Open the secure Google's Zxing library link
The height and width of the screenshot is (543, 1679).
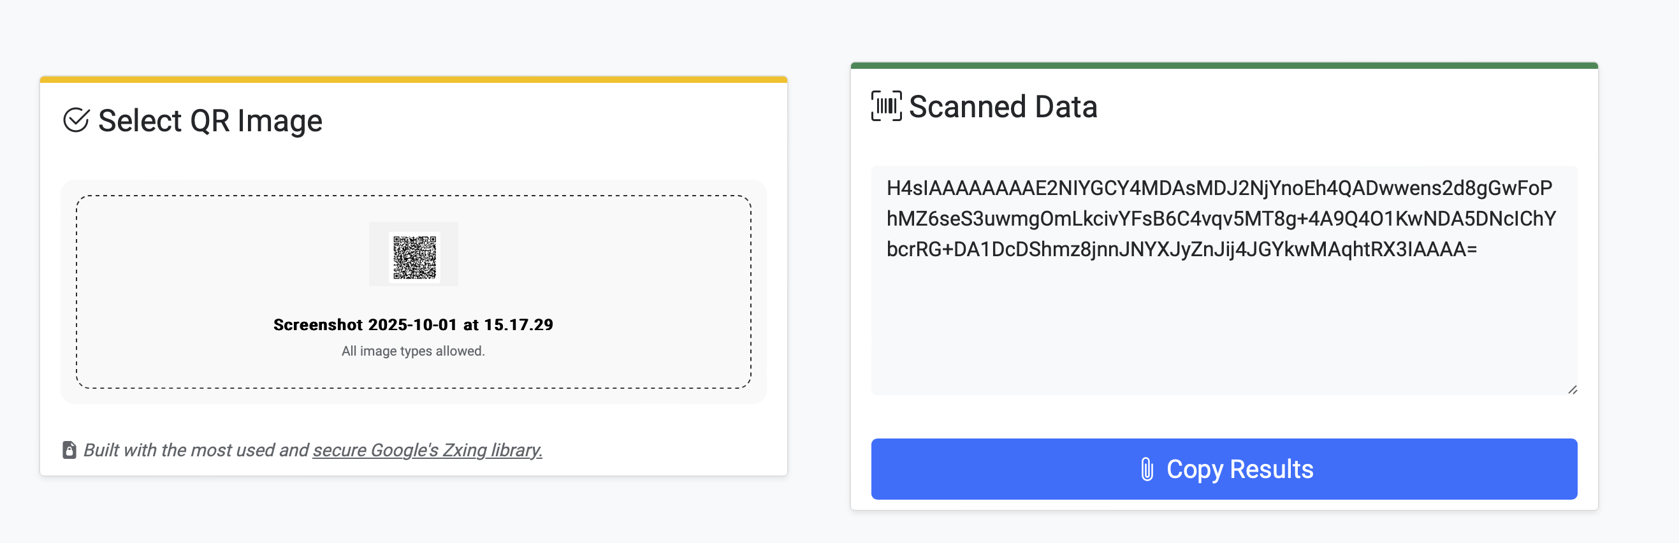click(x=428, y=450)
